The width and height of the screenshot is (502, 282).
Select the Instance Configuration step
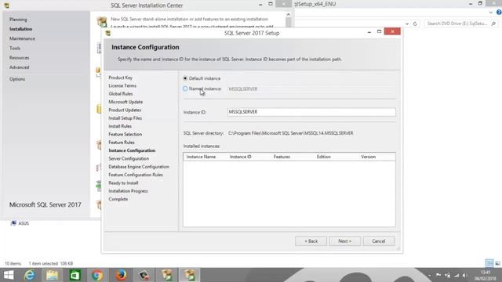(x=132, y=150)
